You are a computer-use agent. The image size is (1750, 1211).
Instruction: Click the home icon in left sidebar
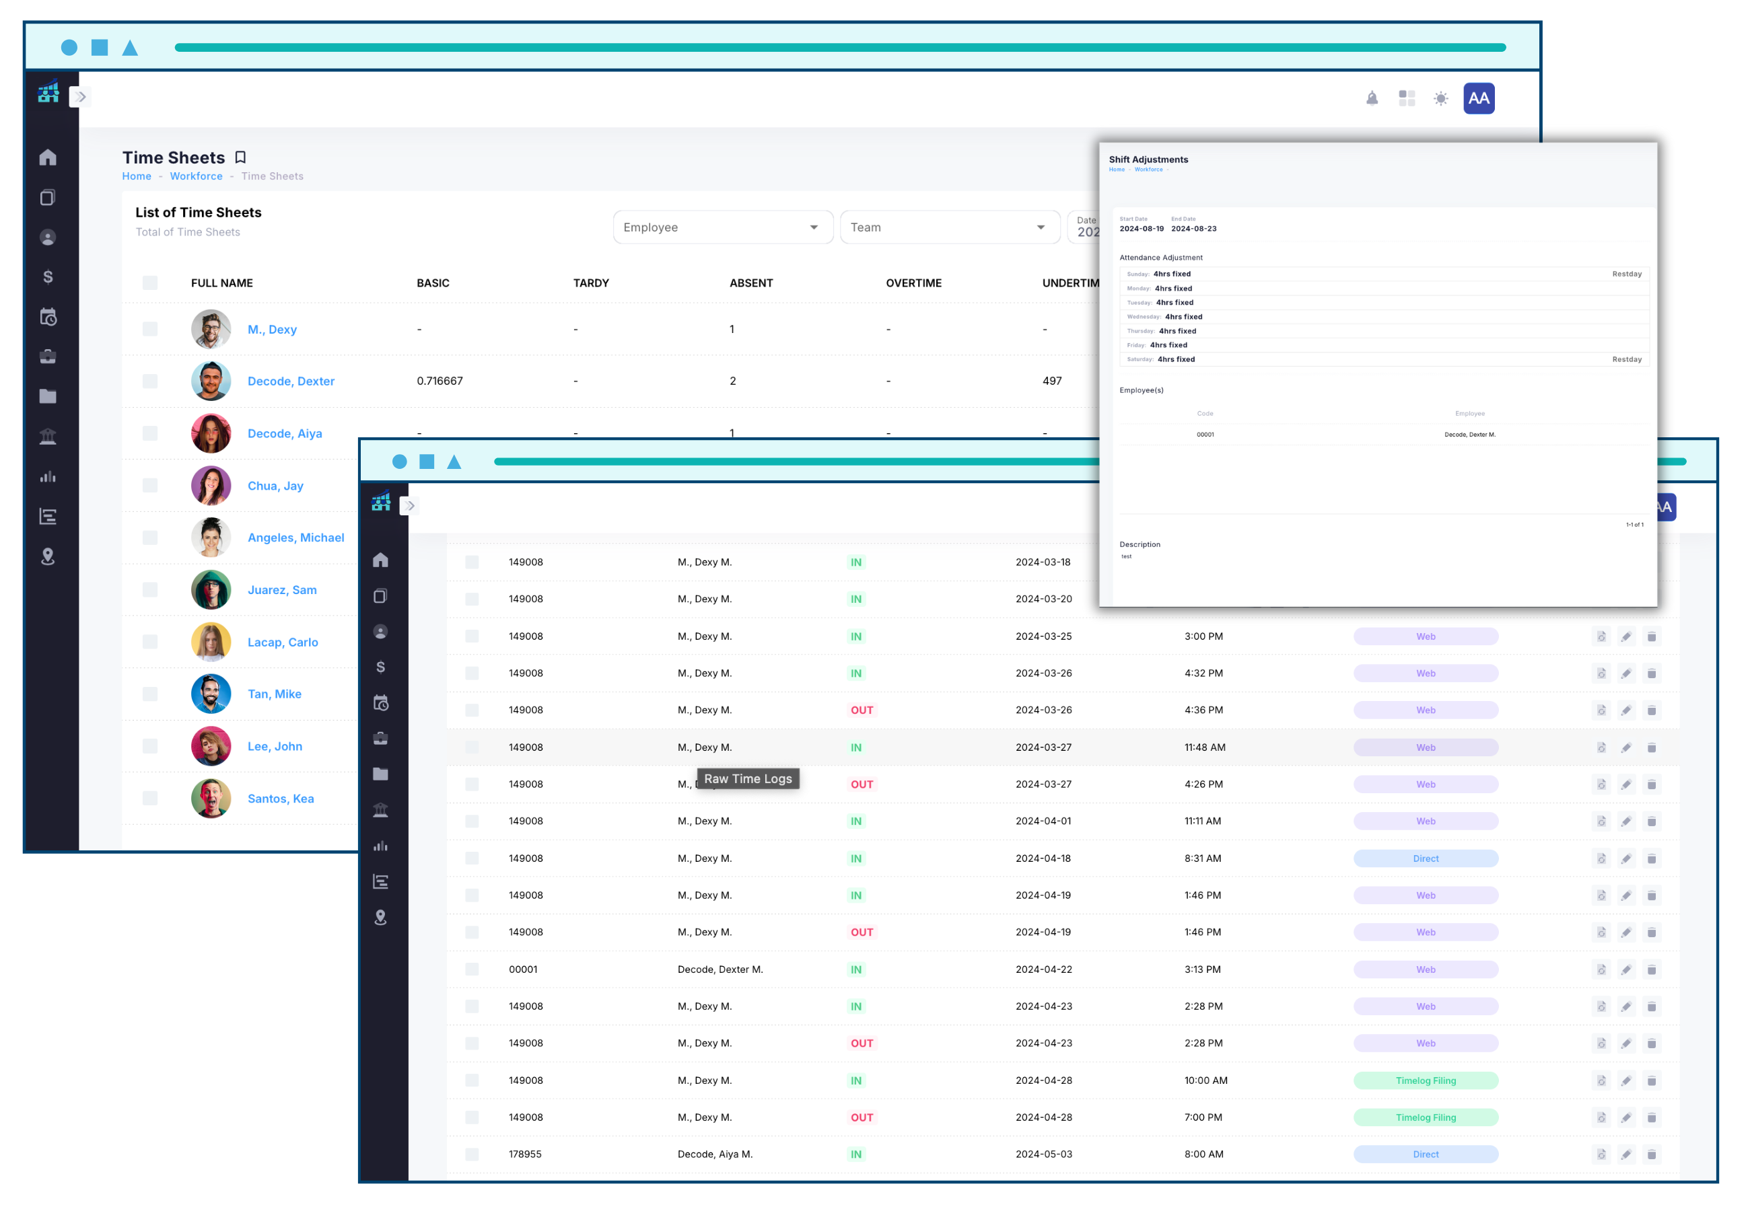[48, 157]
